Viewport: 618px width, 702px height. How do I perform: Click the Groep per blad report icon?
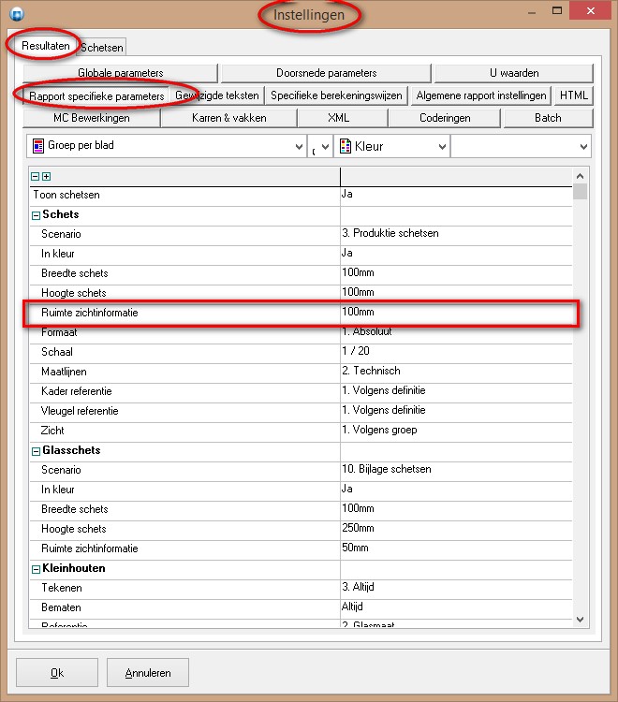coord(38,145)
